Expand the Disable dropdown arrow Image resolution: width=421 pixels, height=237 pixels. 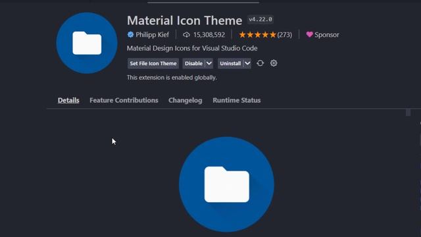tap(209, 63)
